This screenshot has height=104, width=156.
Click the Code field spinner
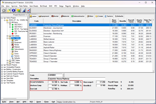pyautogui.click(x=63, y=75)
